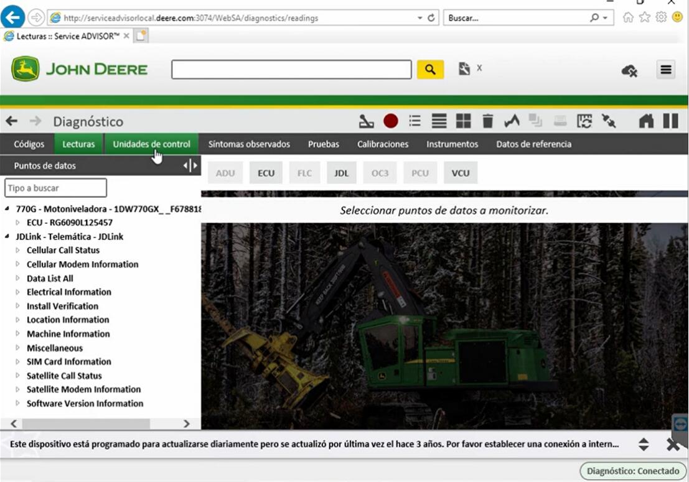The width and height of the screenshot is (689, 482).
Task: Open the Pruebas tab
Action: tap(324, 144)
